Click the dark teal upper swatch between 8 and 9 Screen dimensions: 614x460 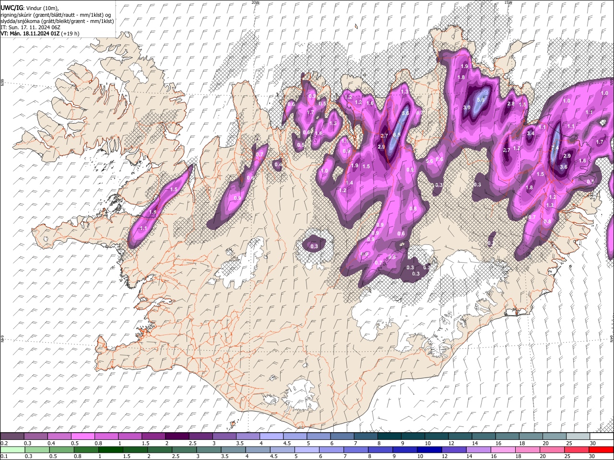coord(390,436)
